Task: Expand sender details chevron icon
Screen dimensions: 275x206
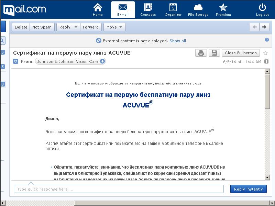Action: click(x=15, y=61)
